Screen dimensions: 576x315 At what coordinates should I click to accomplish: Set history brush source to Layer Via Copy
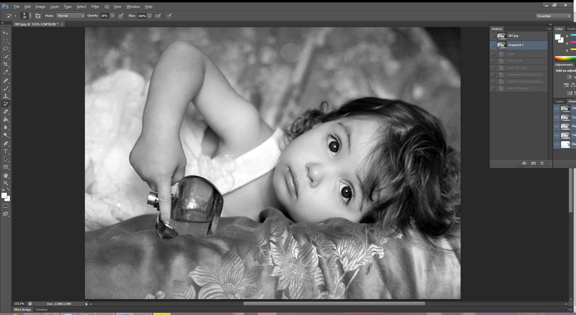pyautogui.click(x=493, y=68)
